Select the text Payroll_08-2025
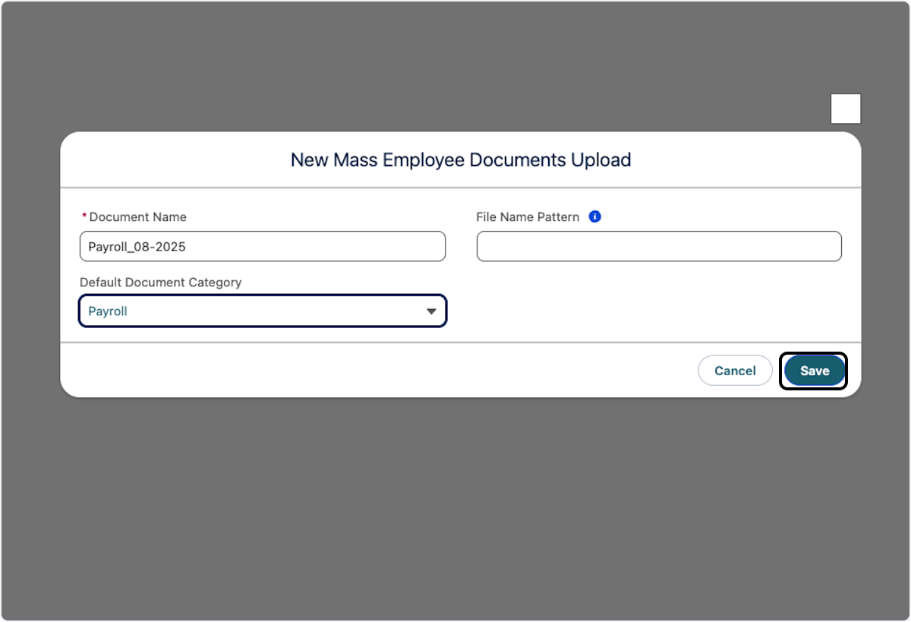The width and height of the screenshot is (911, 622). [x=137, y=246]
